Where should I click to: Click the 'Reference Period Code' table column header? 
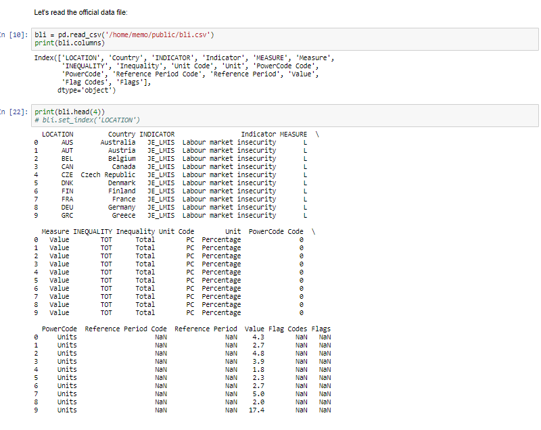(x=126, y=329)
